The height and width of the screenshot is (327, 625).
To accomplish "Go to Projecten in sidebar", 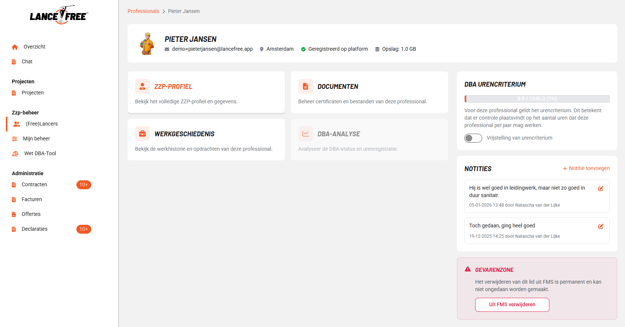I will (32, 93).
